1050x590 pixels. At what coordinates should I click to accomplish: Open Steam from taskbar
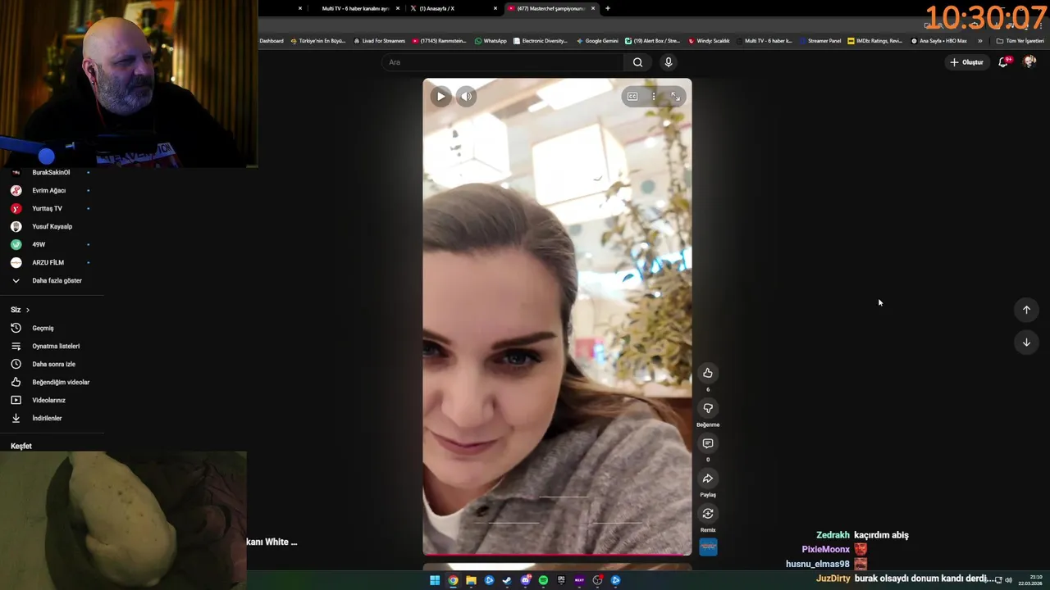(507, 580)
